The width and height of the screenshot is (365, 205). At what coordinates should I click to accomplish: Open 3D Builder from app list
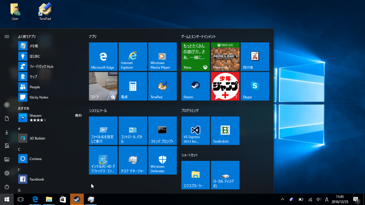[x=50, y=138]
